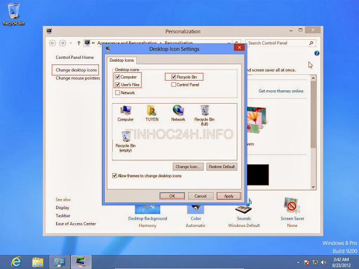
Task: Open the recent locations dropdown arrow
Action: 71,43
